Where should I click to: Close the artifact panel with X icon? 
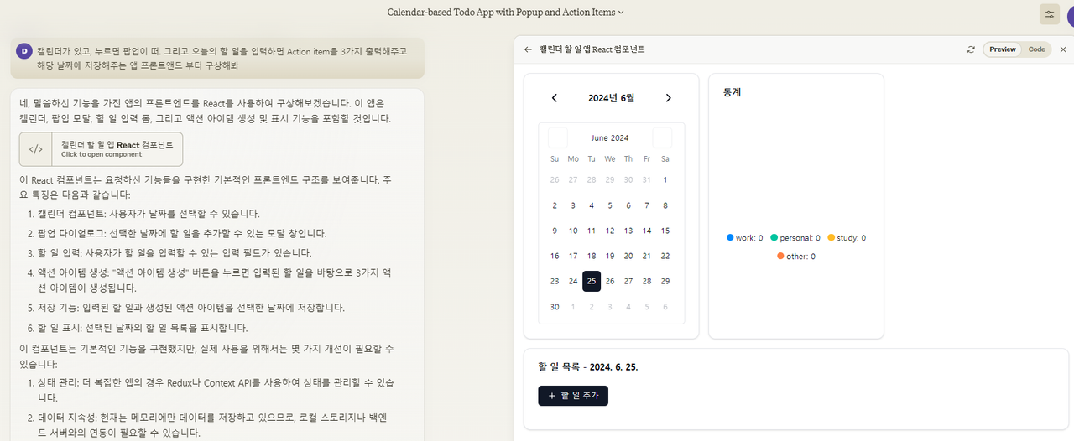[1063, 49]
